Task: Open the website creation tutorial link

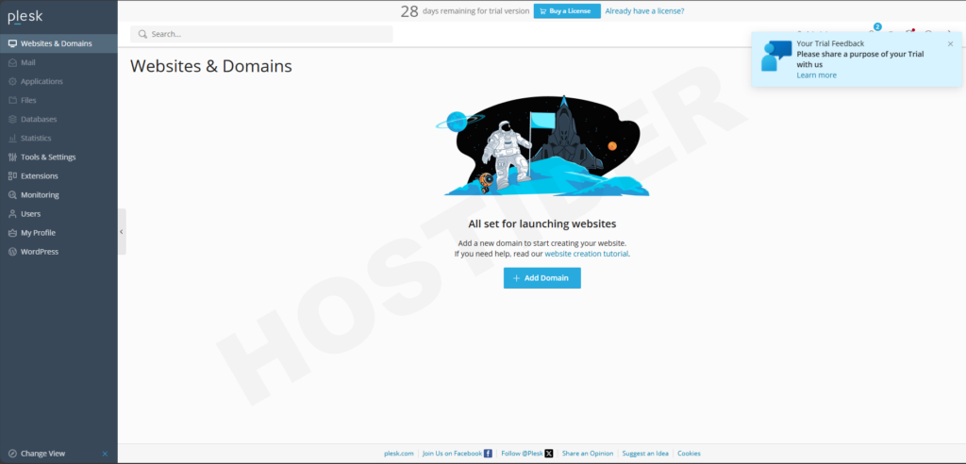Action: [586, 254]
